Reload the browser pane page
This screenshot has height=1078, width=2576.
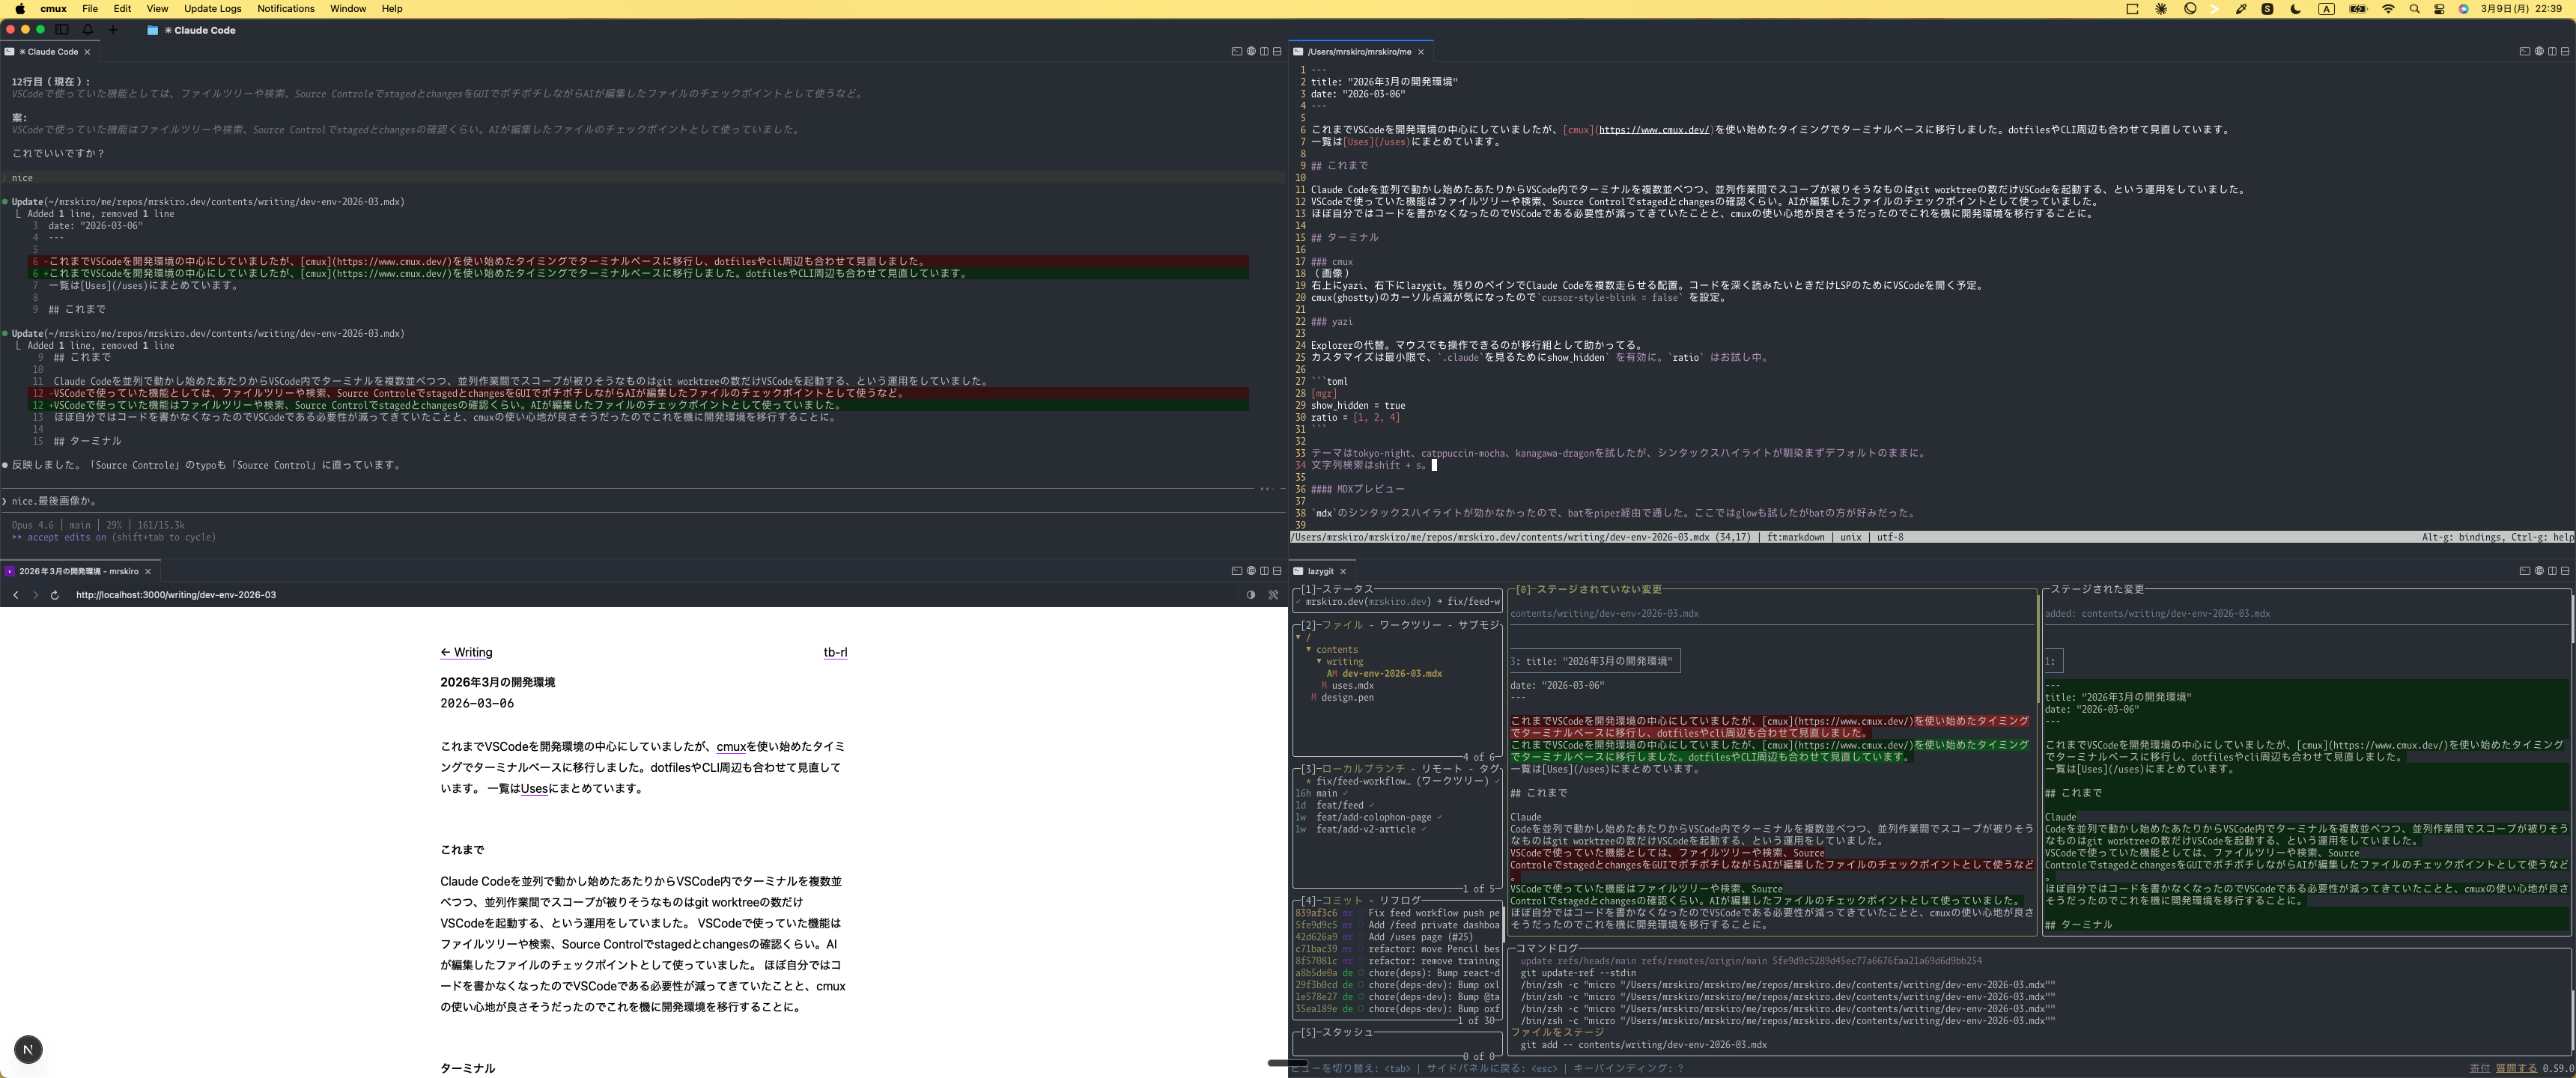54,595
